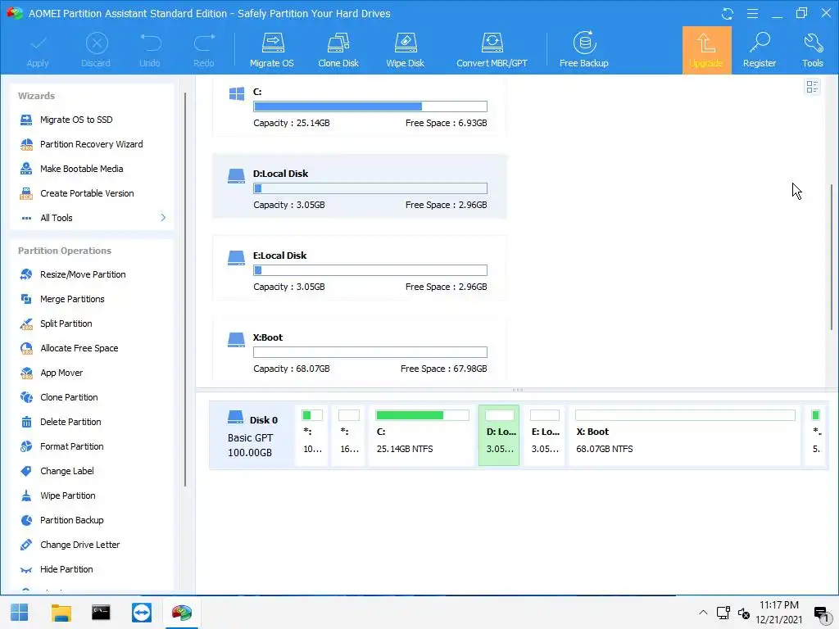The image size is (839, 629).
Task: Open the notification center icon
Action: pos(821,613)
